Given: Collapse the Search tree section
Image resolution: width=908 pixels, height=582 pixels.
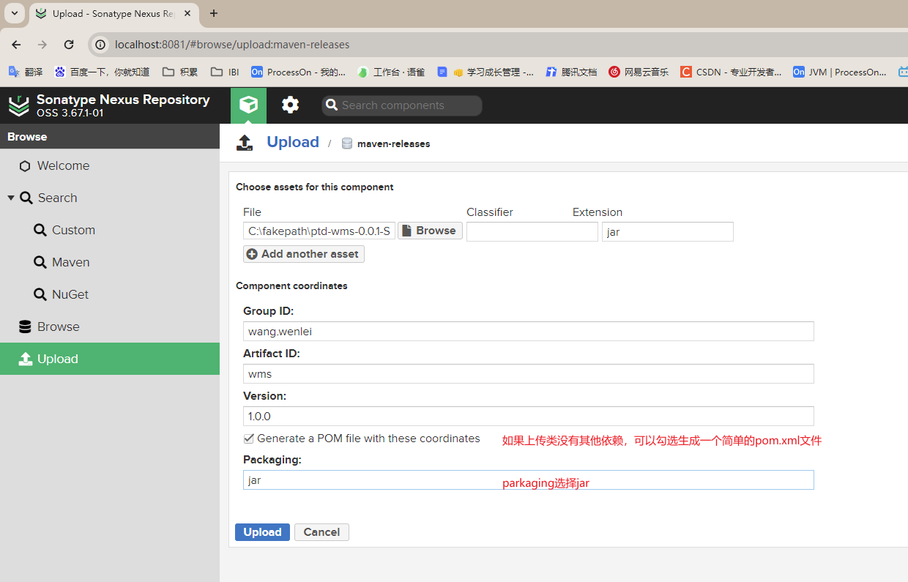Looking at the screenshot, I should [11, 198].
